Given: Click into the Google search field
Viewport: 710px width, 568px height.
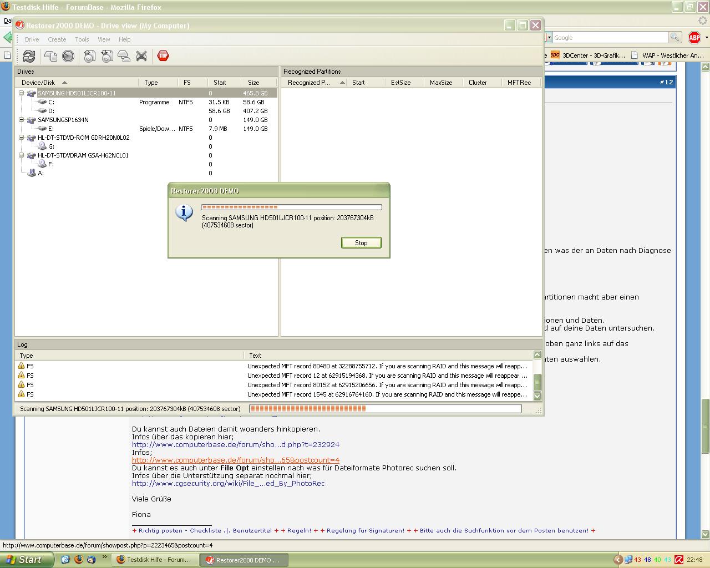Looking at the screenshot, I should (610, 37).
